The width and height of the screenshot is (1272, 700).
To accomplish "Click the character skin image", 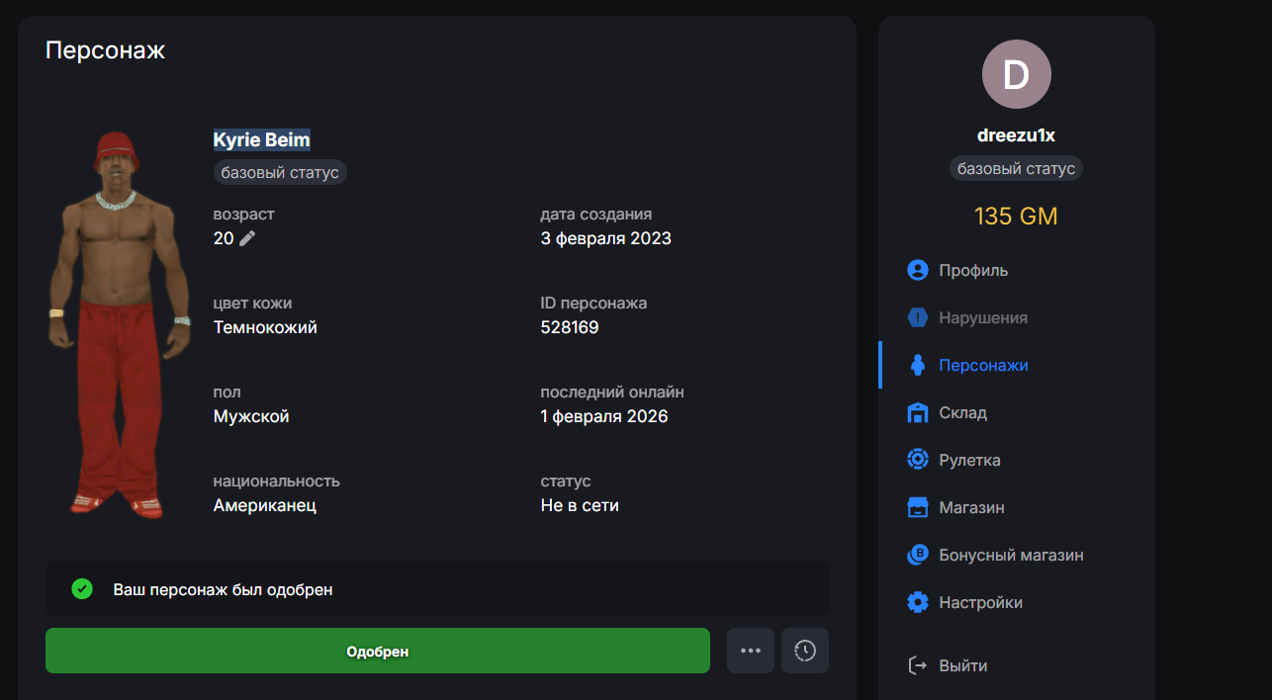I will [119, 324].
